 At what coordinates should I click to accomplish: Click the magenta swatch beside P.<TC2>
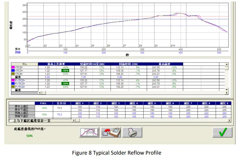coord(13,80)
